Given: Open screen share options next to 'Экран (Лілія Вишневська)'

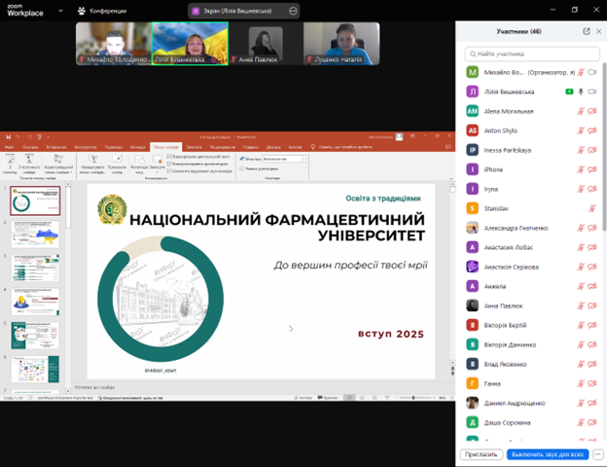Looking at the screenshot, I should click(293, 12).
